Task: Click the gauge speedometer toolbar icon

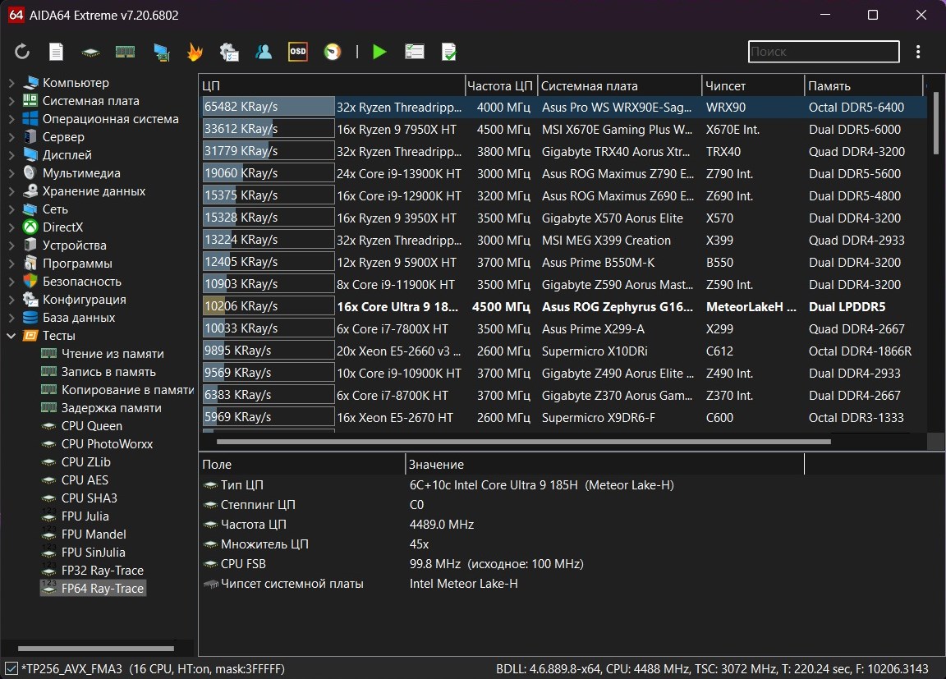Action: pyautogui.click(x=333, y=52)
